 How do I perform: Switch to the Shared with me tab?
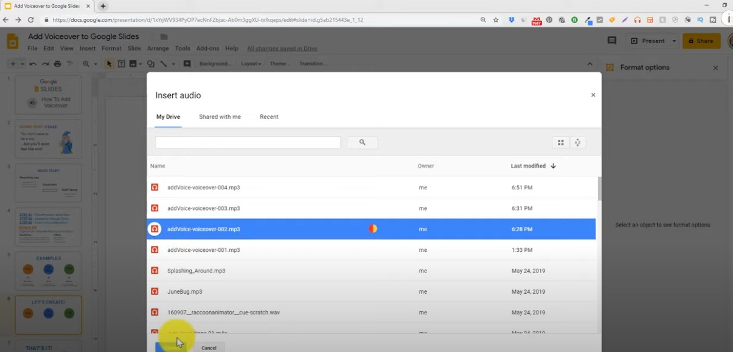[x=220, y=117]
